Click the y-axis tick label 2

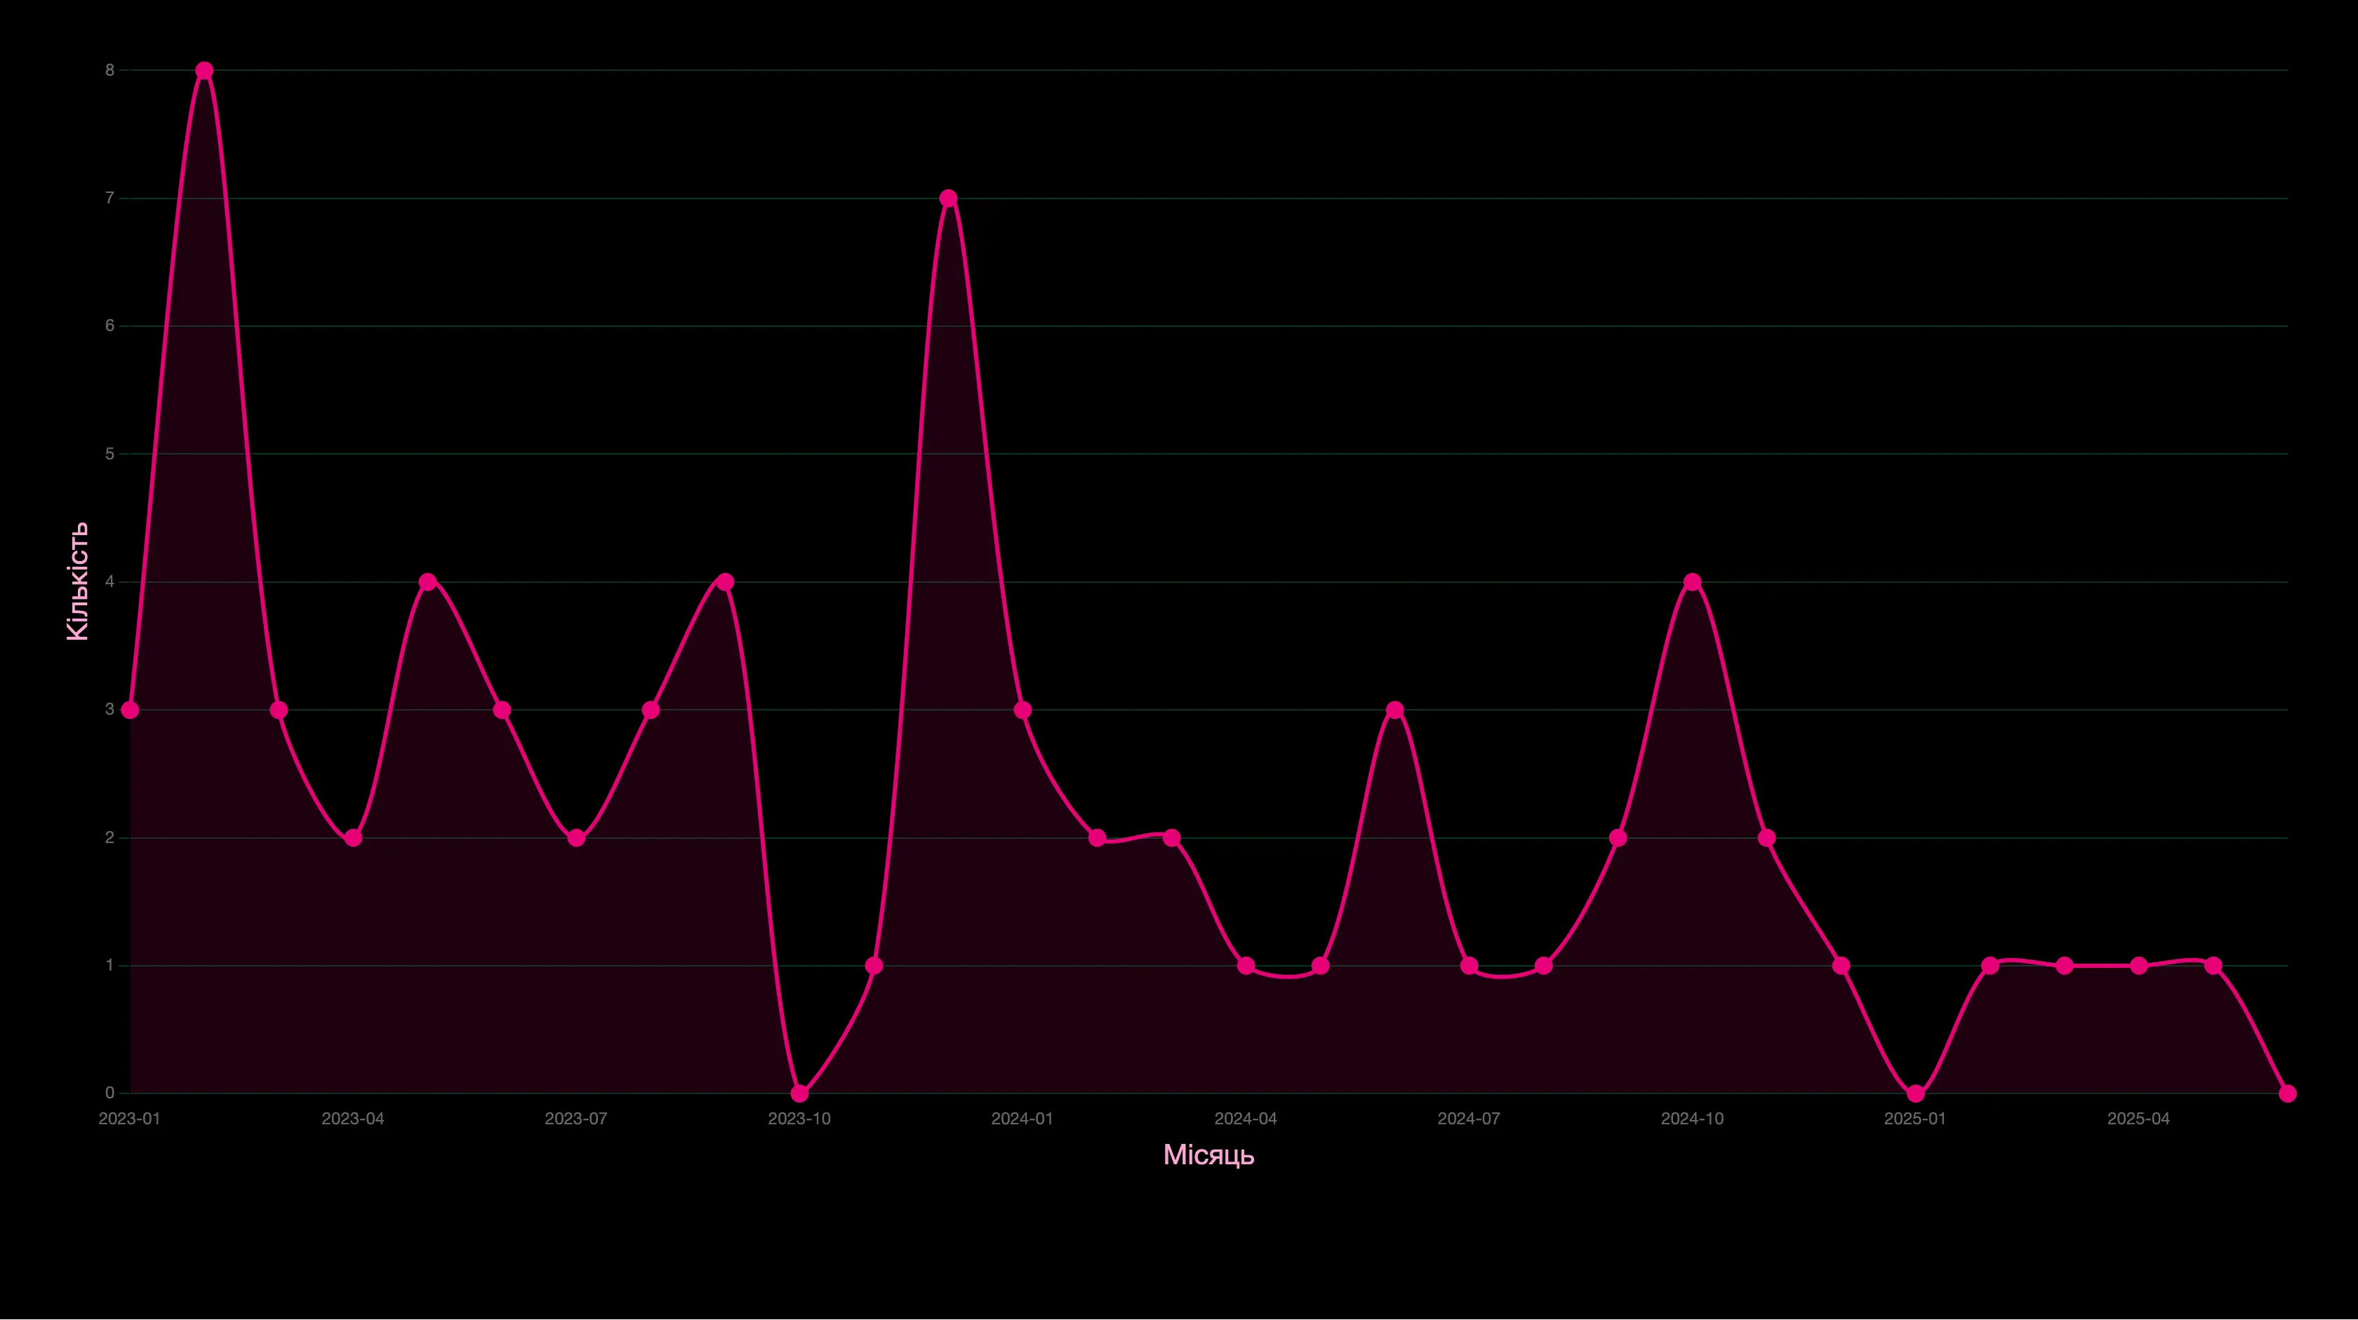110,838
